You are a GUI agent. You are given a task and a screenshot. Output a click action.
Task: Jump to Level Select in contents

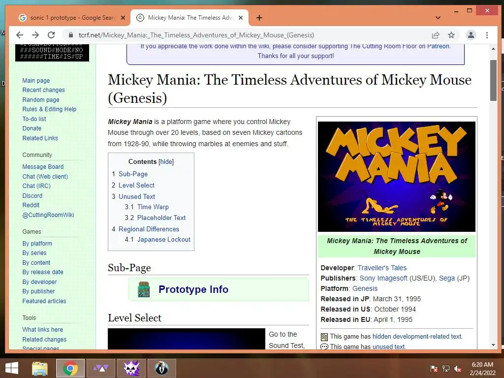click(136, 185)
